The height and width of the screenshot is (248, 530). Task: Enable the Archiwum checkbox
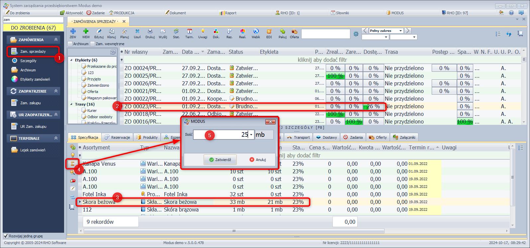[x=70, y=44]
